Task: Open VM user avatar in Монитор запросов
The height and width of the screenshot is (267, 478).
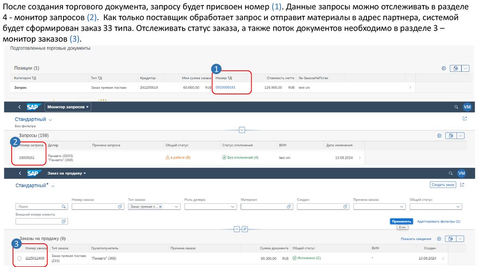Action: [x=467, y=107]
